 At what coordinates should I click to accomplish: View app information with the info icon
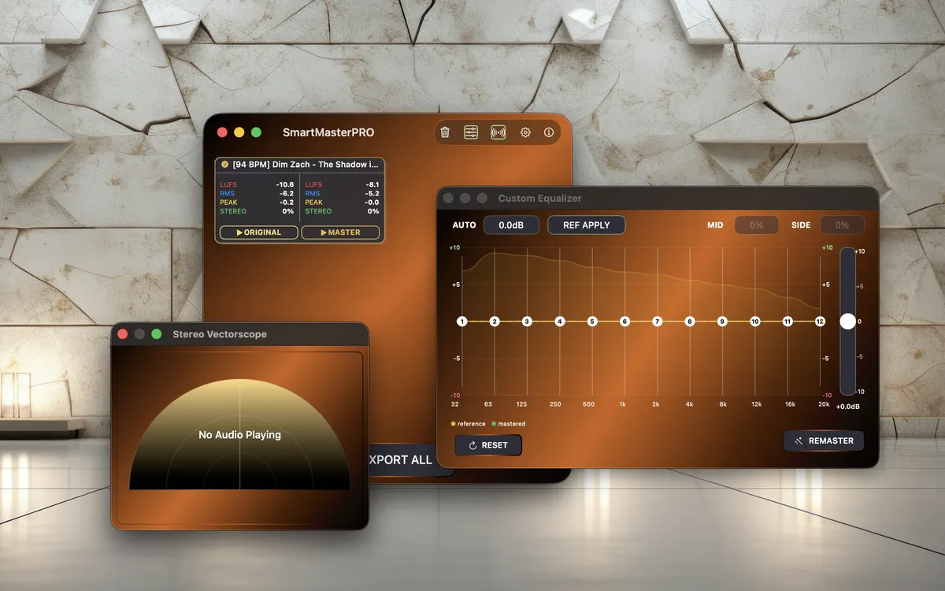tap(549, 132)
